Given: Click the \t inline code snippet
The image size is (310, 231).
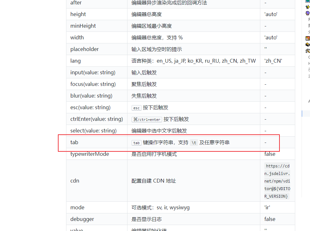Looking at the screenshot, I should click(x=194, y=143).
